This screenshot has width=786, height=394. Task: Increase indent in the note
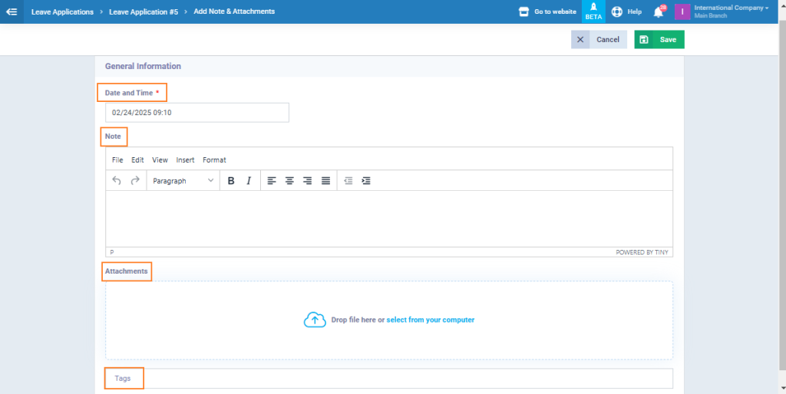point(366,181)
